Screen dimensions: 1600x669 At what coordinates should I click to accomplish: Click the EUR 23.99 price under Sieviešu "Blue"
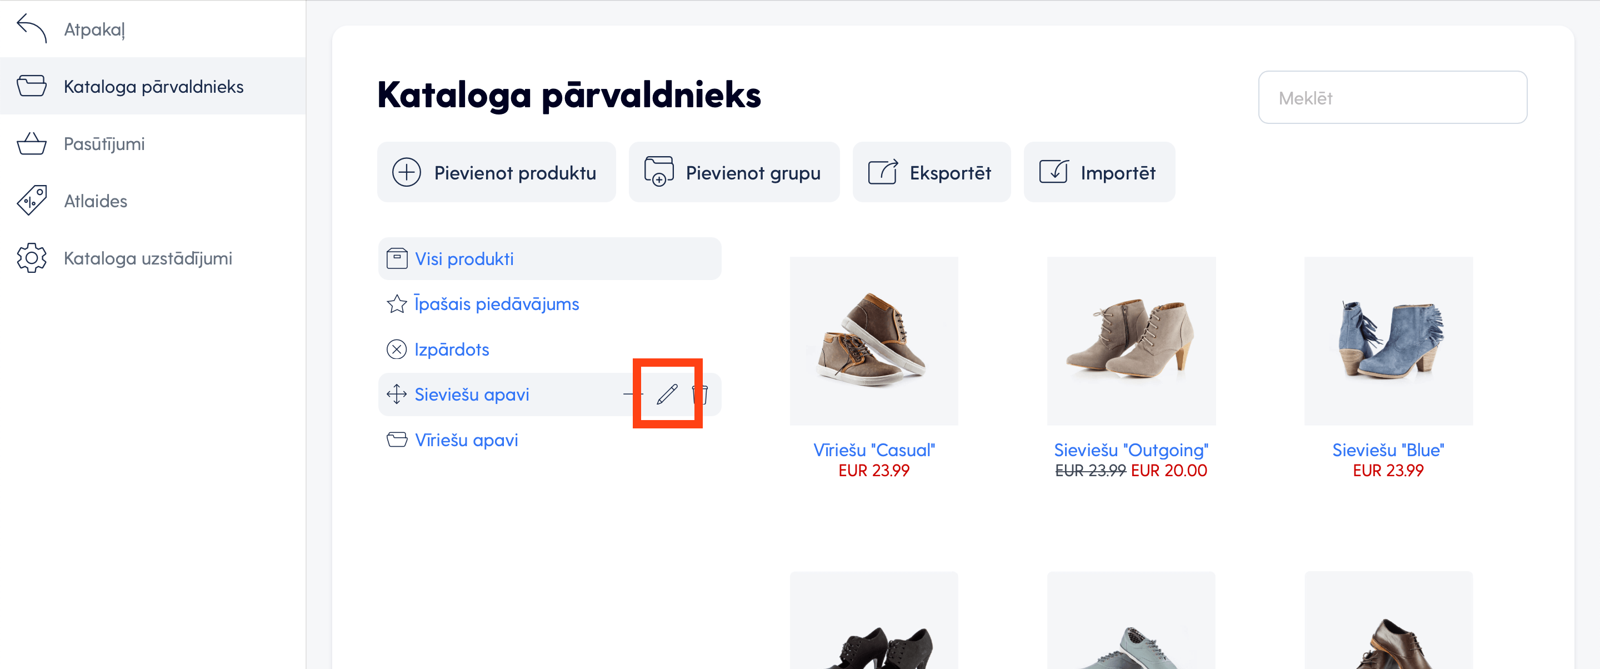coord(1388,471)
